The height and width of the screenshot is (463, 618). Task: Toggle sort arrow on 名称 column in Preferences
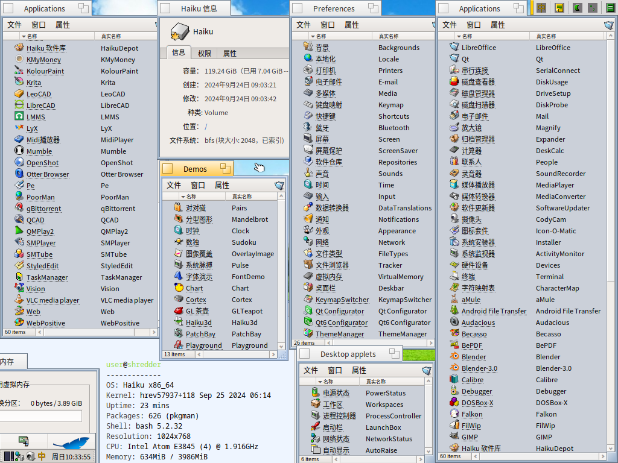(313, 36)
